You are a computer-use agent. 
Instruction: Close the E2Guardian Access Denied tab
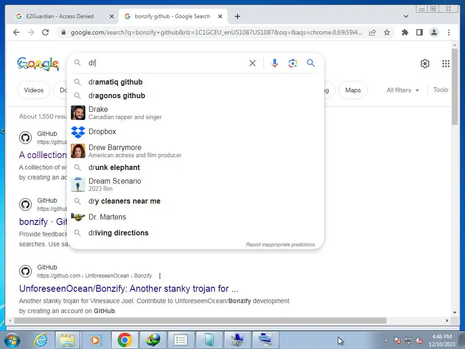112,16
